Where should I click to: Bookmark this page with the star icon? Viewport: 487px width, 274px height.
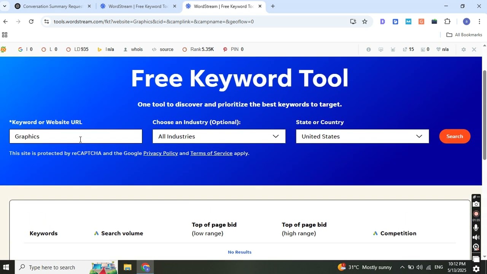click(x=364, y=22)
